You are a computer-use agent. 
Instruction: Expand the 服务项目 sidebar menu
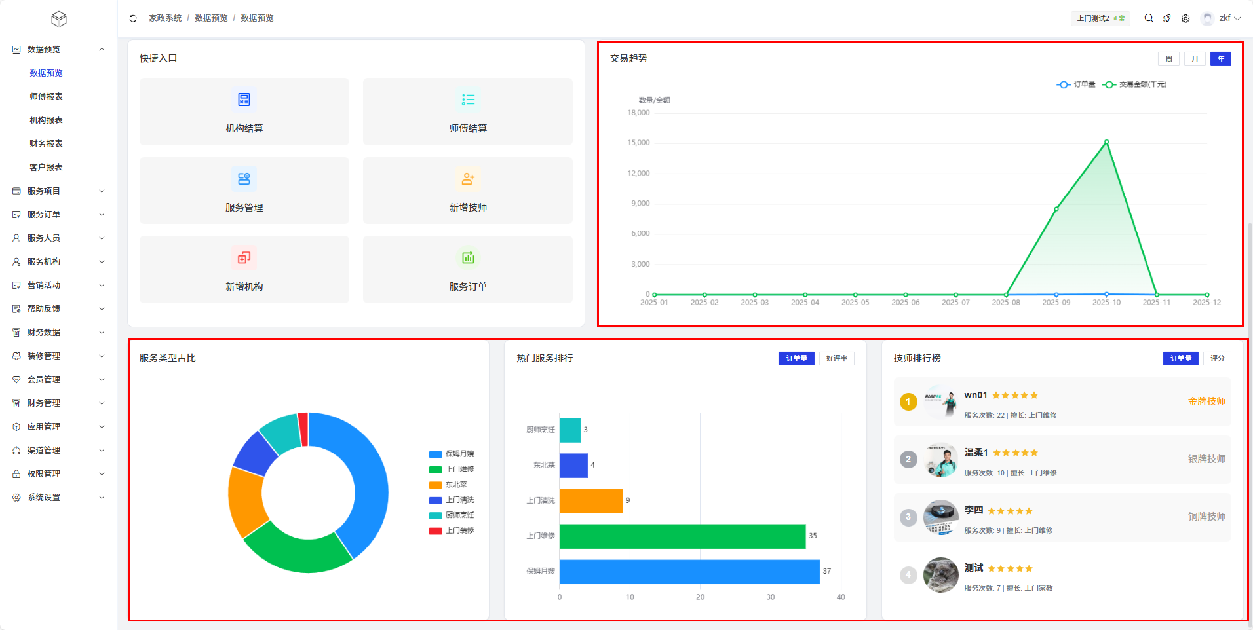click(x=58, y=191)
